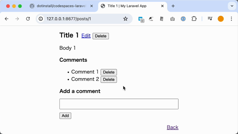Viewport: 238px width, 134px height.
Task: Expand the tab search chevron
Action: 232,6
